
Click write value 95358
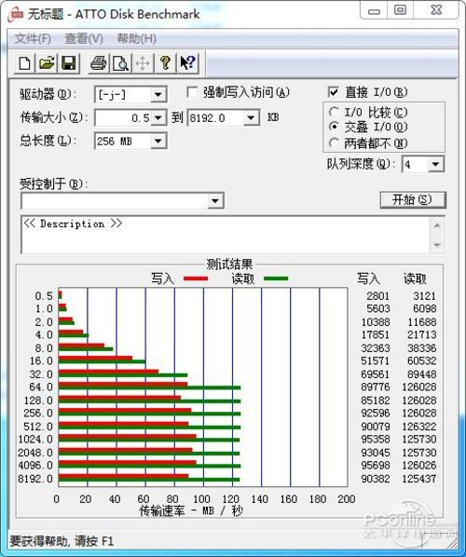click(376, 439)
